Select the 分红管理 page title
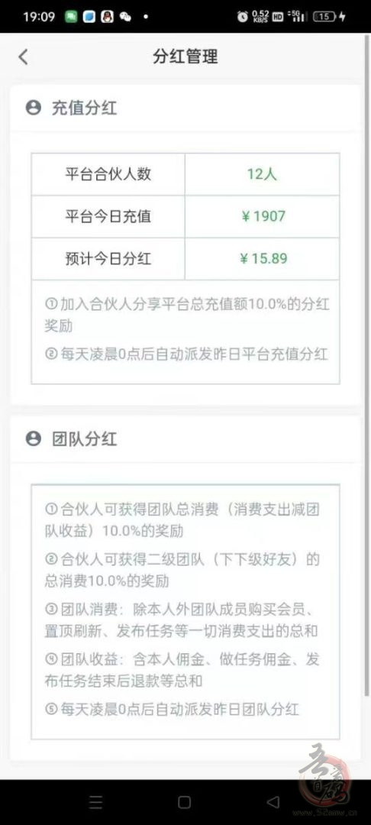 coord(185,57)
